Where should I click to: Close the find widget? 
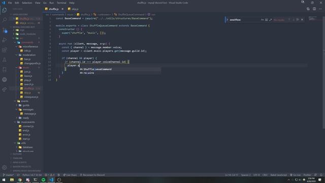302,20
